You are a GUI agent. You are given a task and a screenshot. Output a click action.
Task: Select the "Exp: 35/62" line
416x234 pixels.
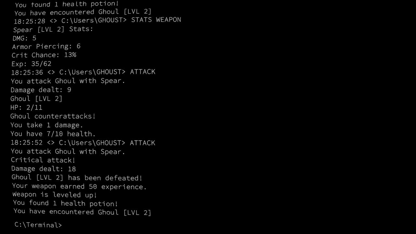coord(31,64)
